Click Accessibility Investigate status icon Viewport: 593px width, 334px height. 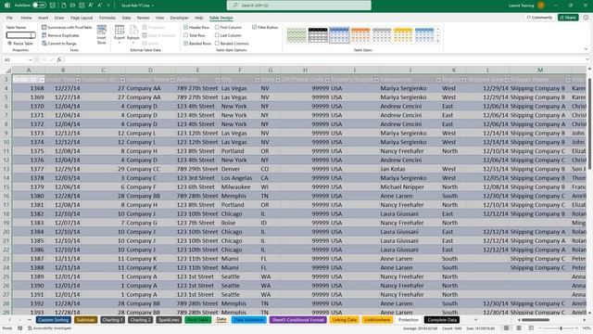[x=30, y=328]
